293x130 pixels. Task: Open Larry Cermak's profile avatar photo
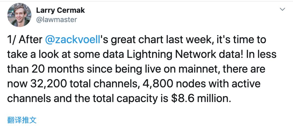[x=20, y=15]
